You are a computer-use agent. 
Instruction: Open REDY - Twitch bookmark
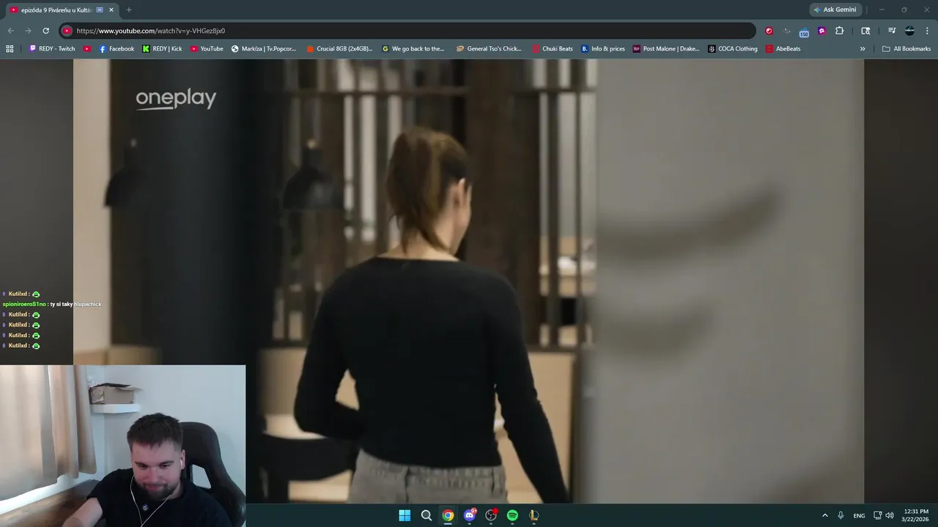coord(52,49)
